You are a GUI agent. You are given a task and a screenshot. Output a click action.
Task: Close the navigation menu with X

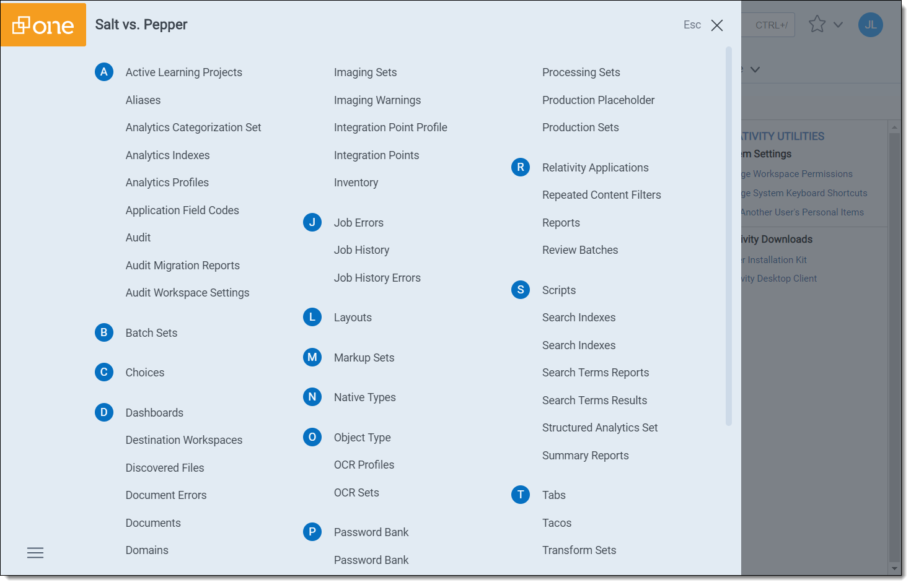coord(716,25)
